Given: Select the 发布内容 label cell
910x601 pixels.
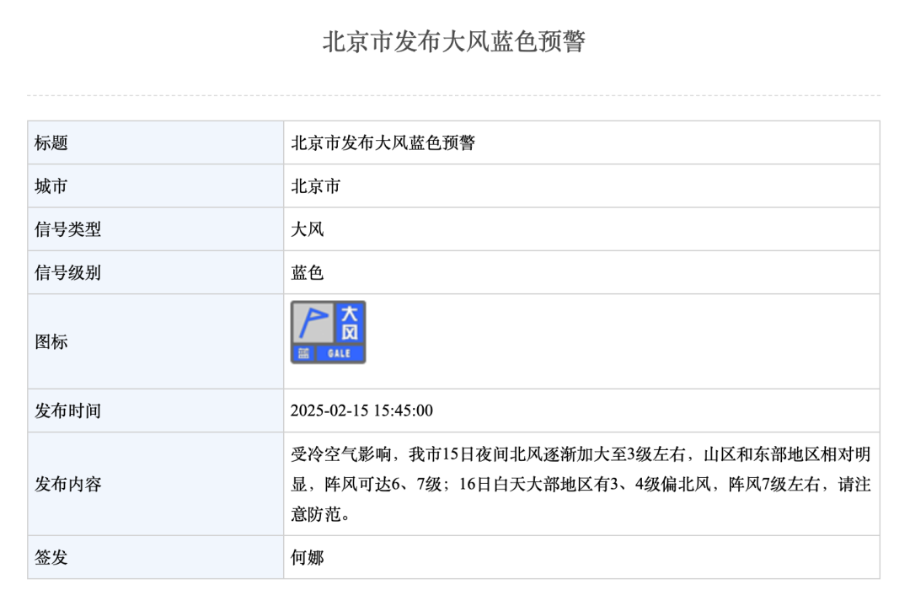Looking at the screenshot, I should (67, 485).
